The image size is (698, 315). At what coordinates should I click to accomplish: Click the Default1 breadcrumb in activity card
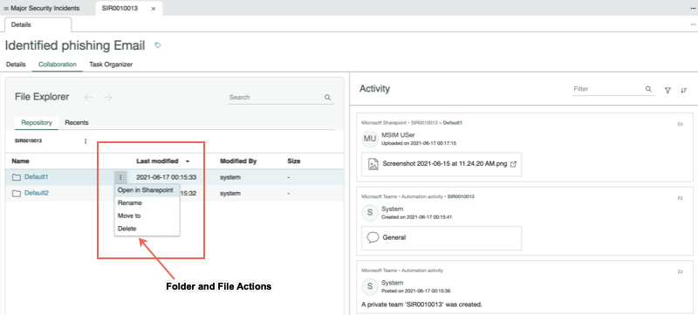453,122
